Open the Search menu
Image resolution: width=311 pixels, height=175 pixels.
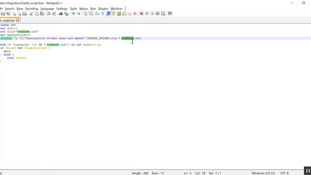(10, 9)
